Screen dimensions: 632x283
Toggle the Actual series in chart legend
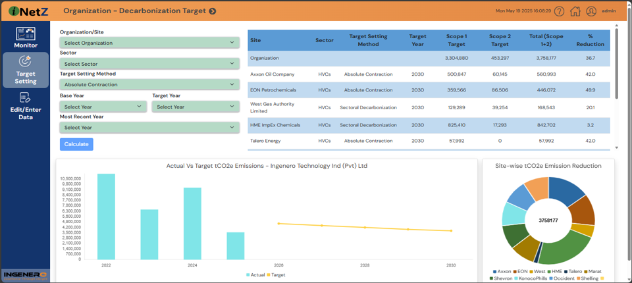[257, 274]
